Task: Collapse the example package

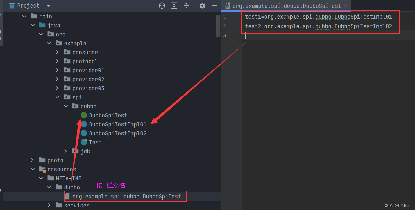Action: (x=49, y=43)
